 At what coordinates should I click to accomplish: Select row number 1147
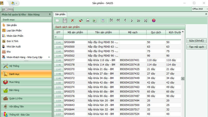(58, 69)
